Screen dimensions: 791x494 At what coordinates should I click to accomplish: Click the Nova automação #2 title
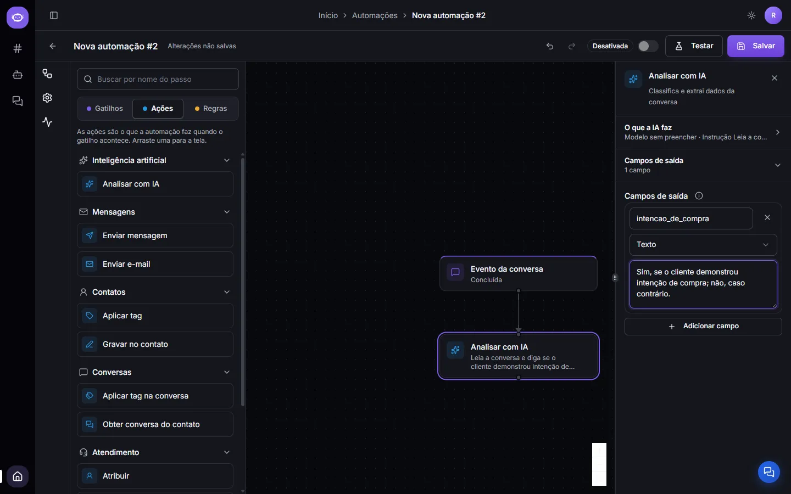115,46
